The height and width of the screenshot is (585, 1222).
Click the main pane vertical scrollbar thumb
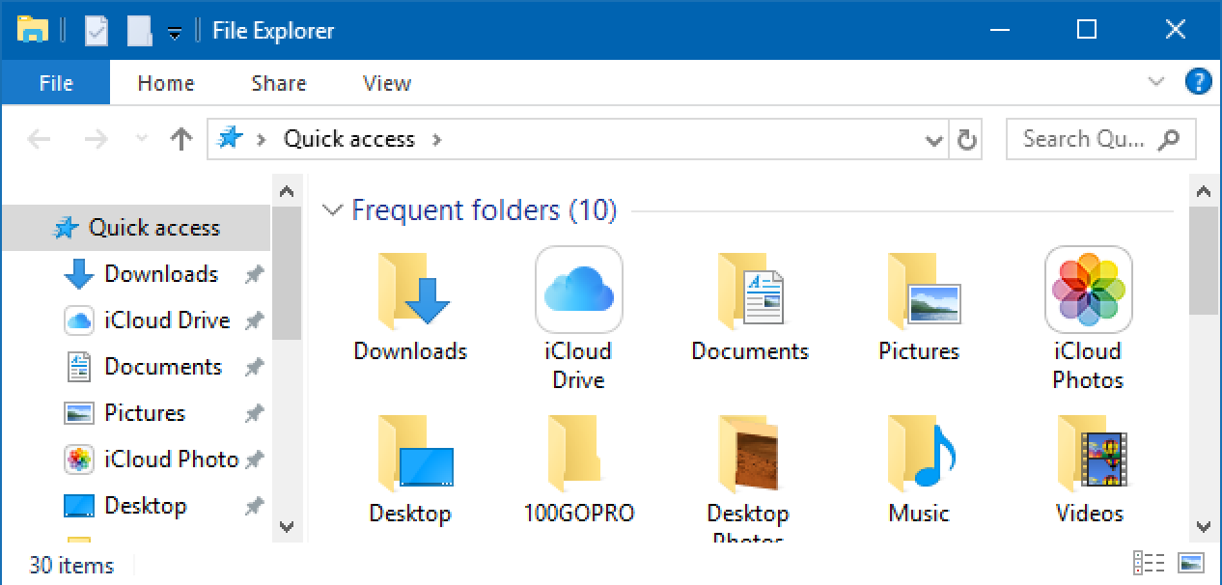click(x=1203, y=260)
